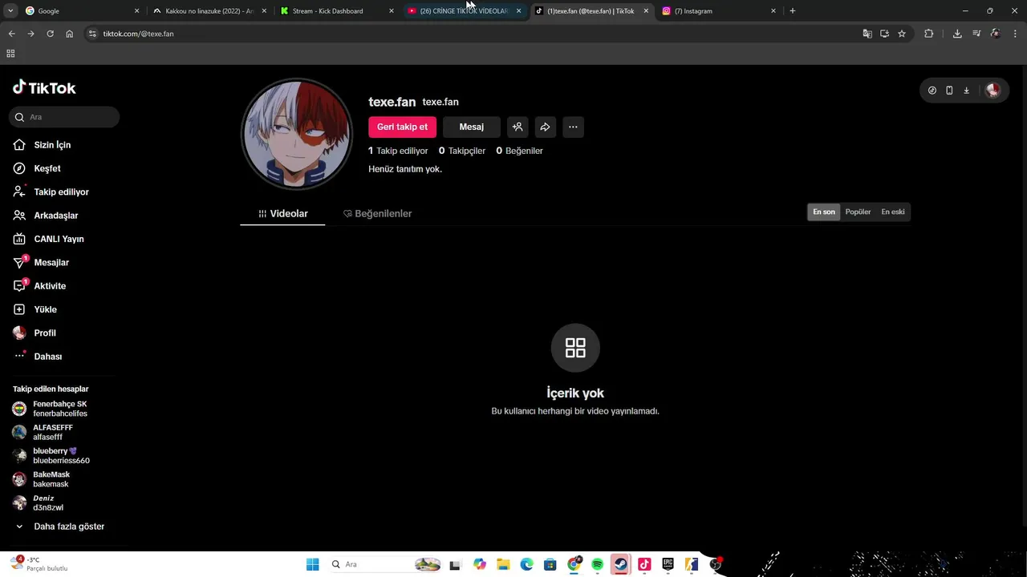Click install app icon in address bar
Screen dimensions: 1027x577
[x=884, y=34]
